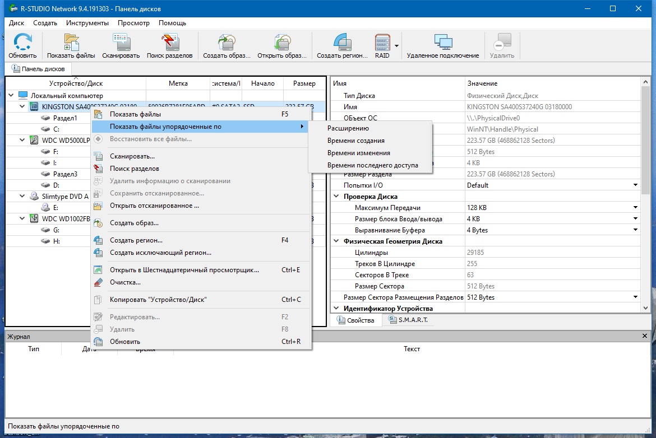
Task: Click Показать файлы toolbar icon
Action: coord(71,46)
